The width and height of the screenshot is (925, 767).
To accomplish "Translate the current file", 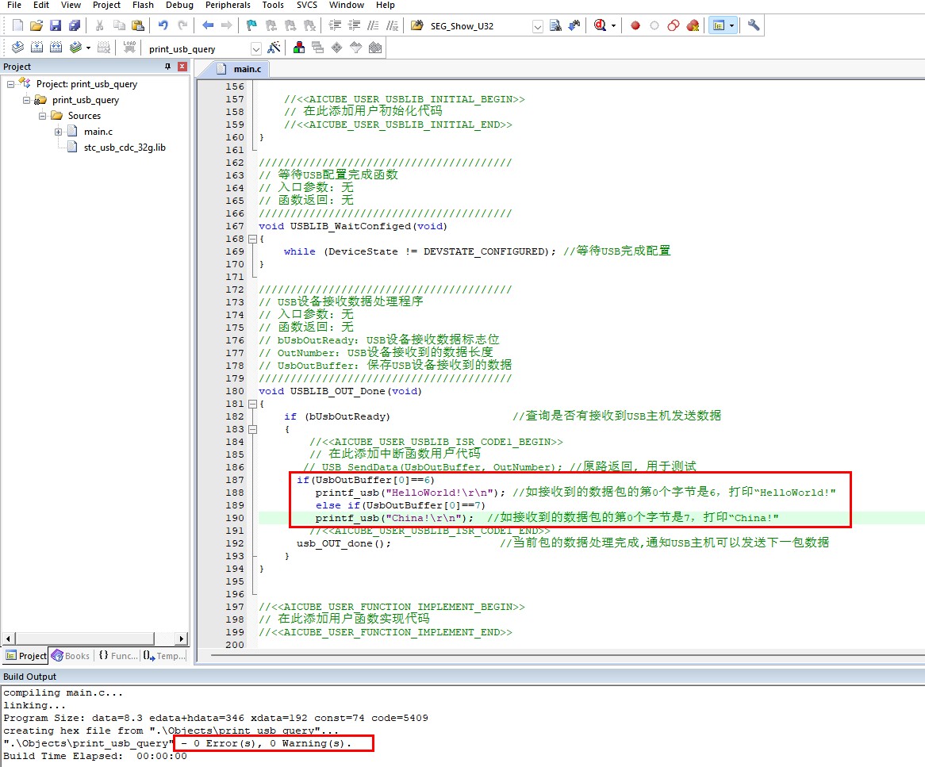I will click(x=17, y=48).
